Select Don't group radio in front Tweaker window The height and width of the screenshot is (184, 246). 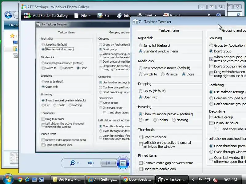[211, 51]
